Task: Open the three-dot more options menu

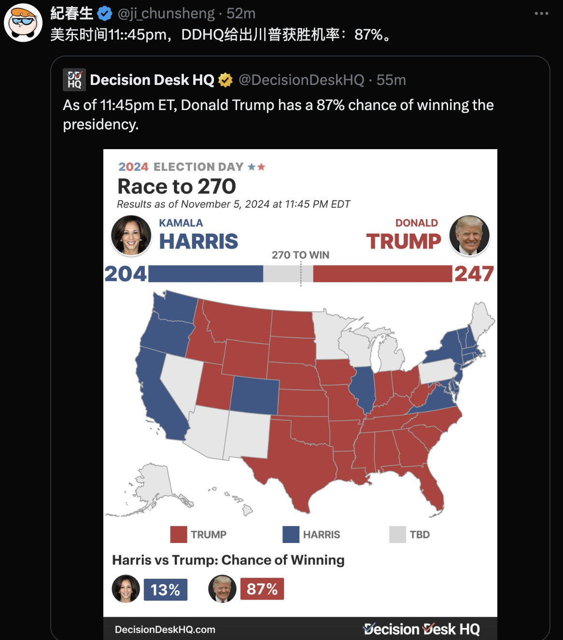Action: click(x=541, y=14)
